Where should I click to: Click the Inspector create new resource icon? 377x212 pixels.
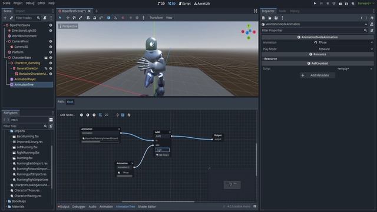(x=263, y=18)
